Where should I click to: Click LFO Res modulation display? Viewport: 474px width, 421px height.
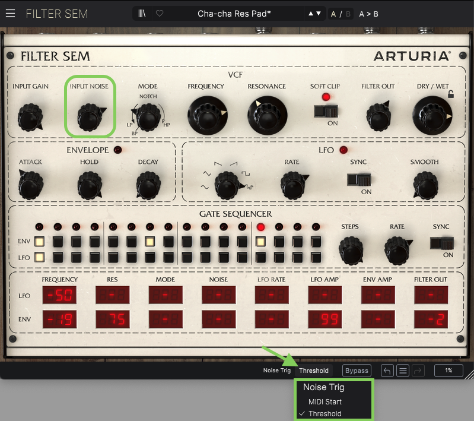113,295
